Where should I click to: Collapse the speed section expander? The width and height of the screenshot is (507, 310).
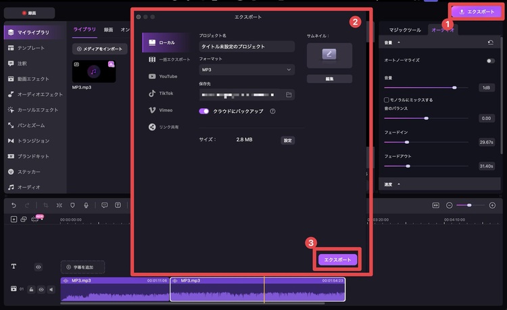(x=399, y=184)
